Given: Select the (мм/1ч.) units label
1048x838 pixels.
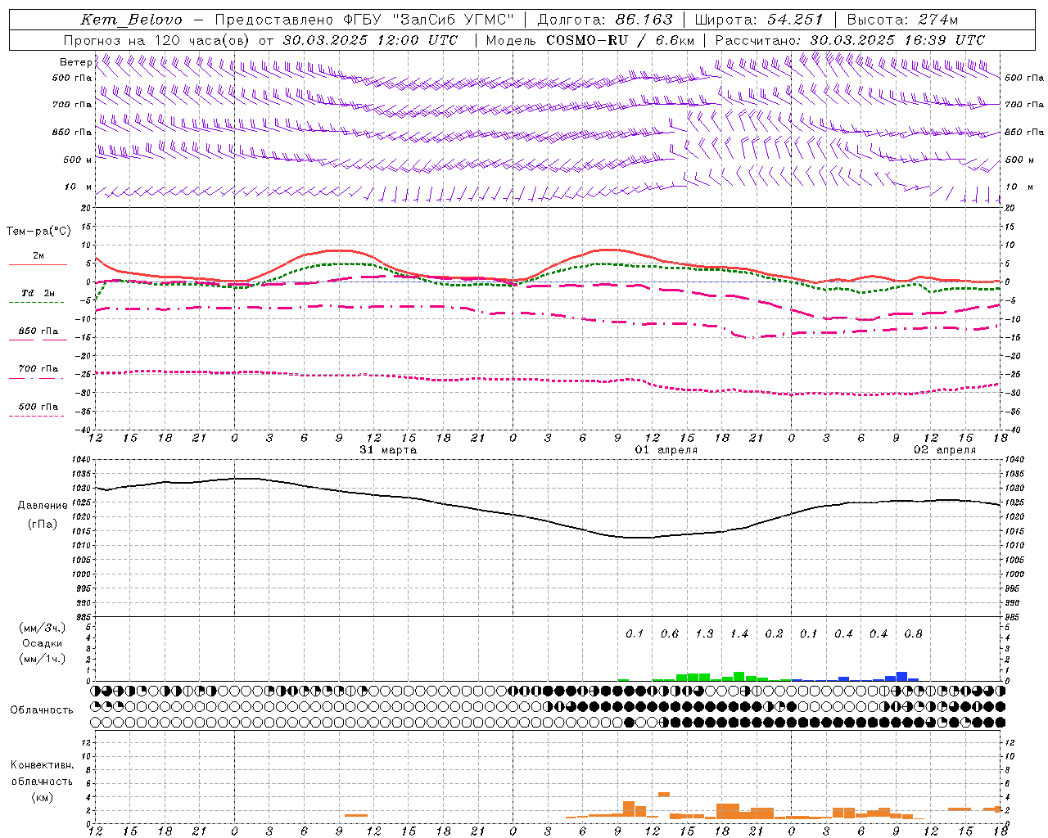Looking at the screenshot, I should (x=43, y=659).
